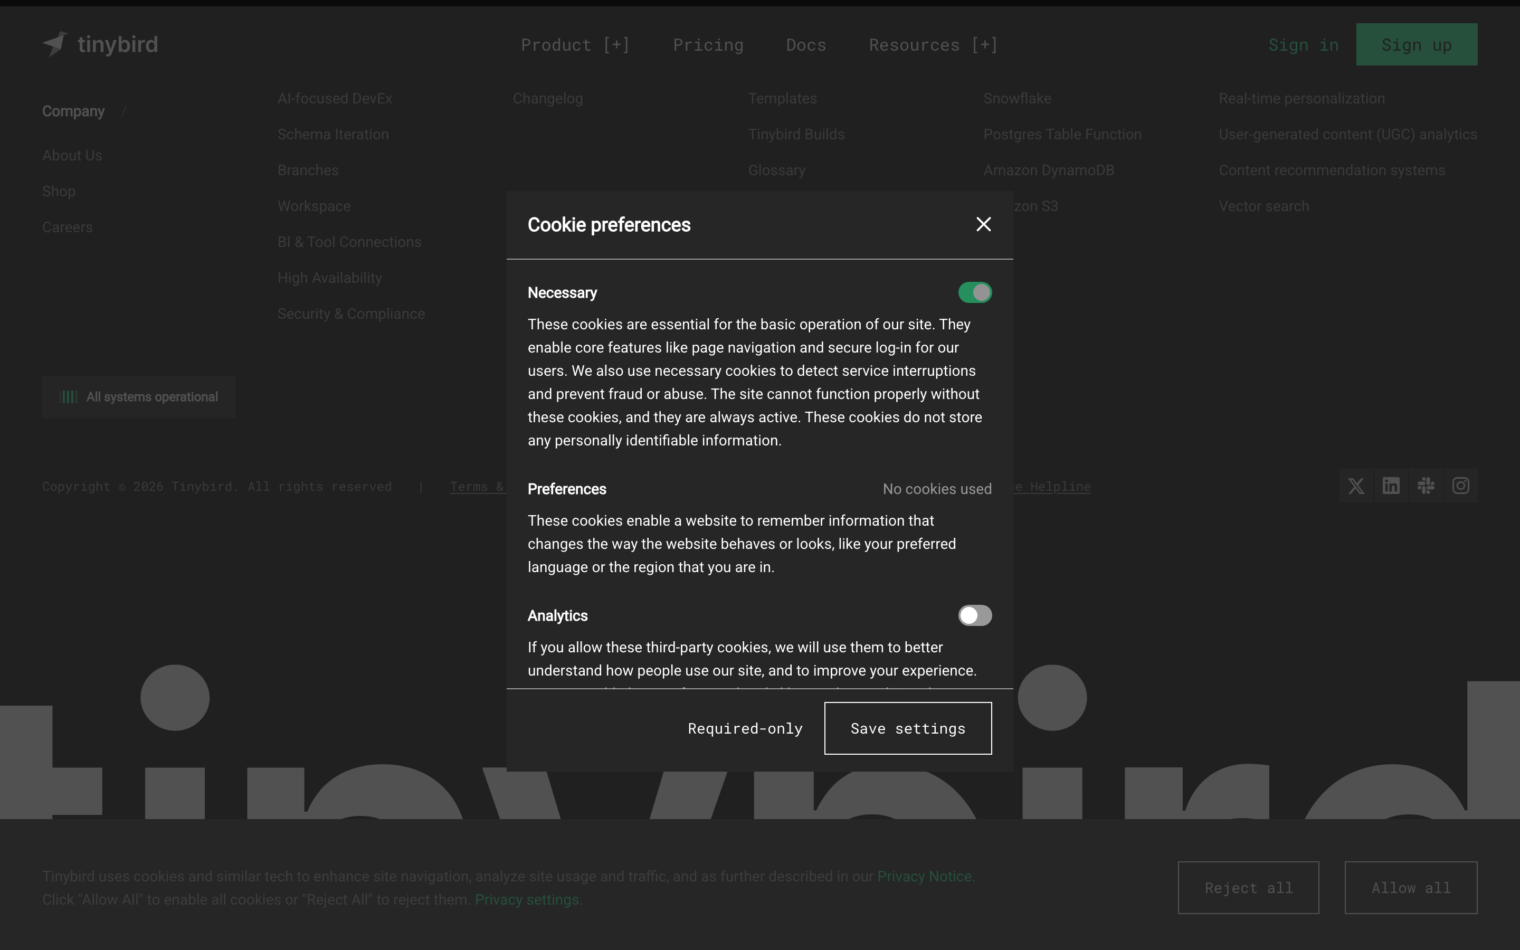
Task: Click the Required-only button
Action: 745,728
